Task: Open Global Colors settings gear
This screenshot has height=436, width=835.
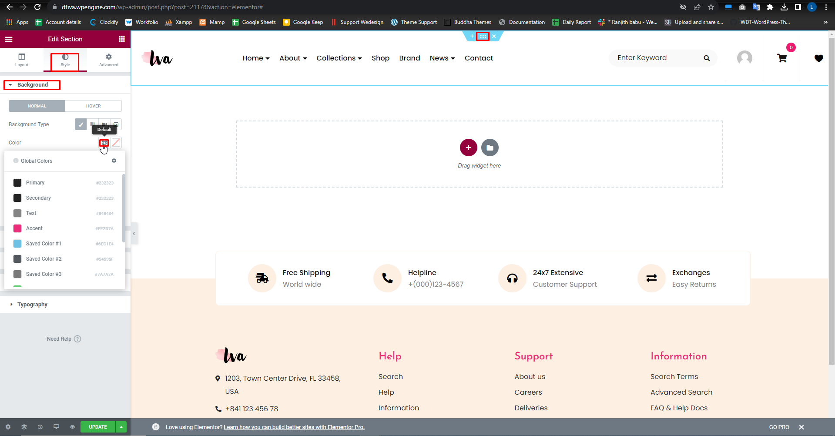Action: pos(114,161)
